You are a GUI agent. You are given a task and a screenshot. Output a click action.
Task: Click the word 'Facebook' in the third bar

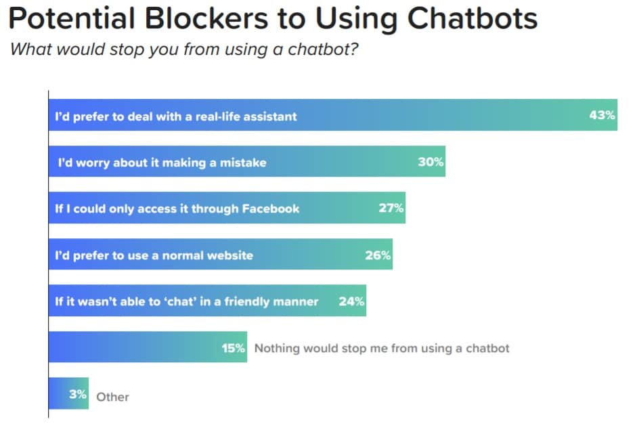click(x=271, y=209)
